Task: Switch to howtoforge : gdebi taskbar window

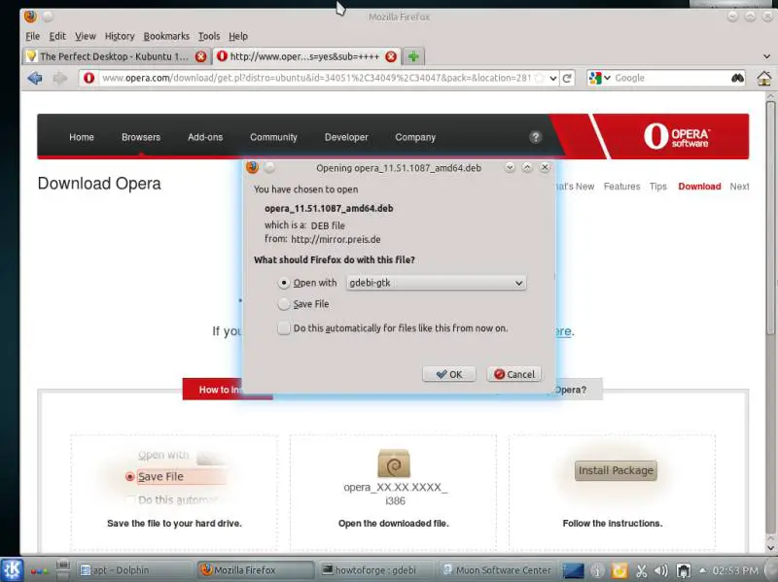Action: tap(375, 570)
